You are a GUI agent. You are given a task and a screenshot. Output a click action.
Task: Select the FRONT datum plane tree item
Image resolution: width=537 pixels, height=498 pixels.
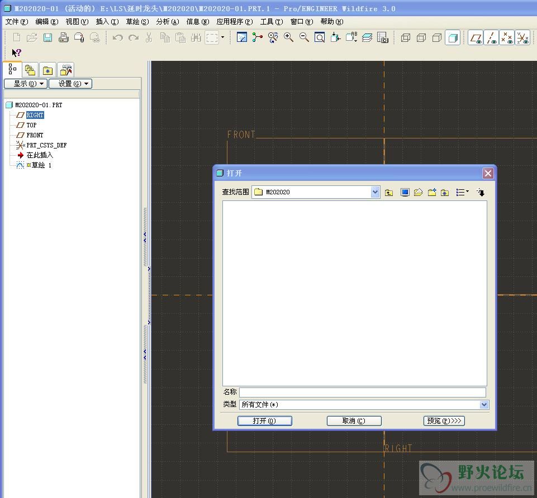click(x=35, y=135)
